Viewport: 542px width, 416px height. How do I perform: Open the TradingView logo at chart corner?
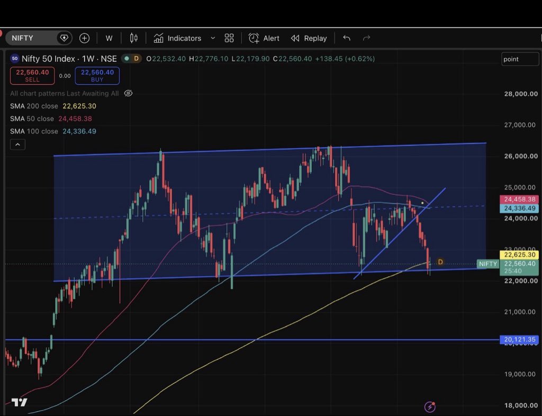(x=20, y=403)
